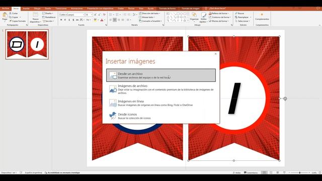Open the Seleccionar dropdown
This screenshot has width=322, height=181.
243,21
